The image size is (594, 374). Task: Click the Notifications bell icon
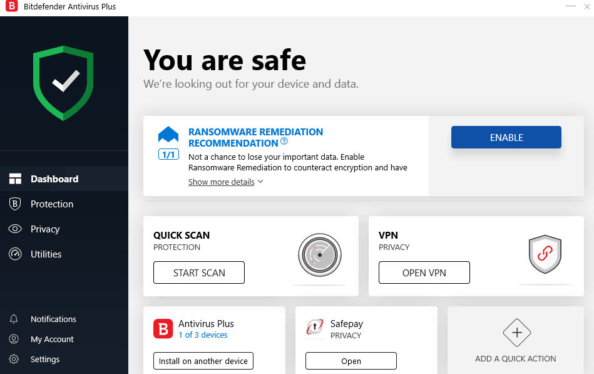pos(15,319)
